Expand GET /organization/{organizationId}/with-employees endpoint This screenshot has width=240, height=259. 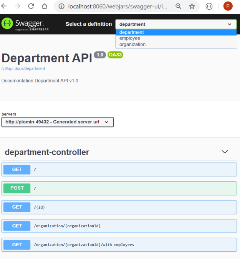tap(119, 245)
